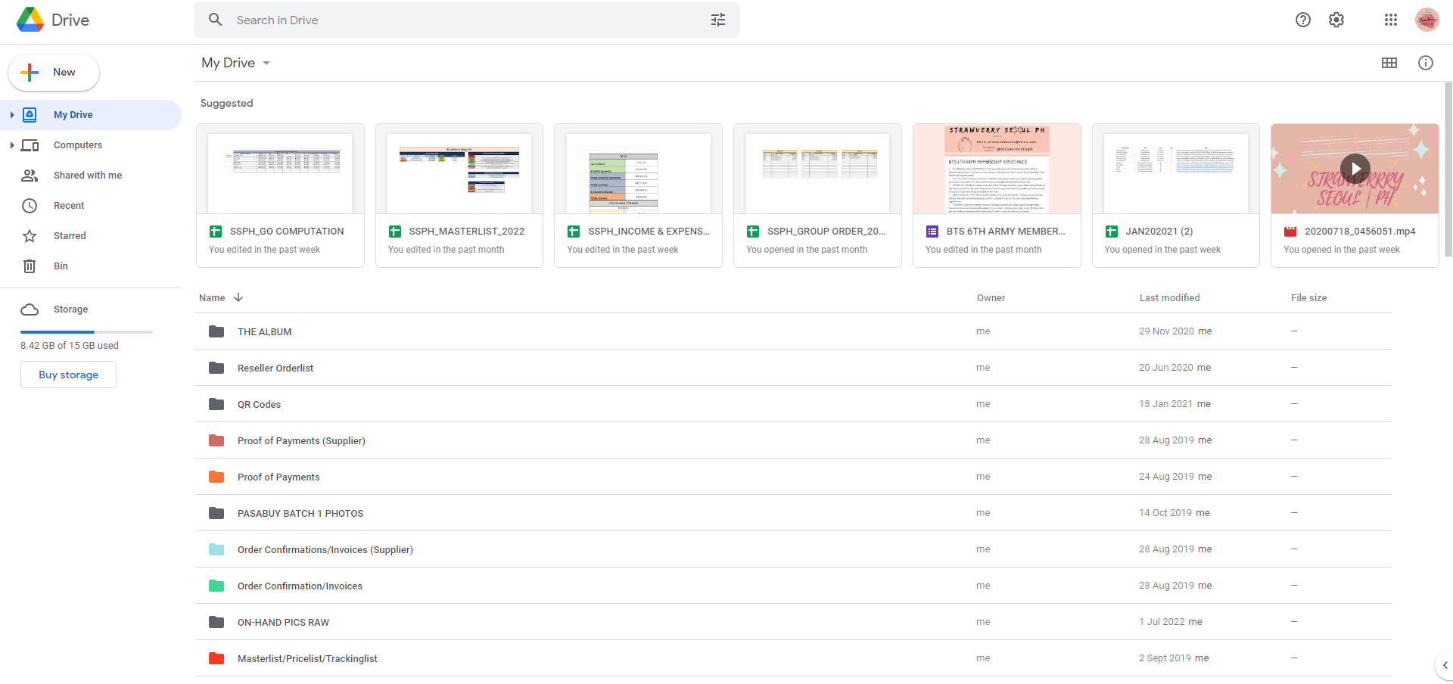Open the Bin trash icon
The height and width of the screenshot is (684, 1453).
30,266
